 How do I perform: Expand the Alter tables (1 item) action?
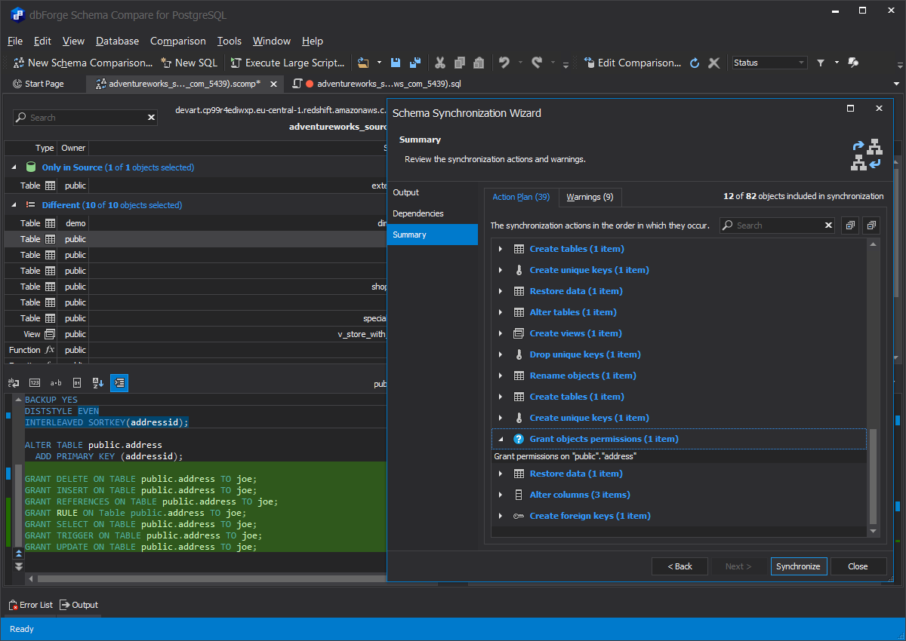[x=501, y=312]
